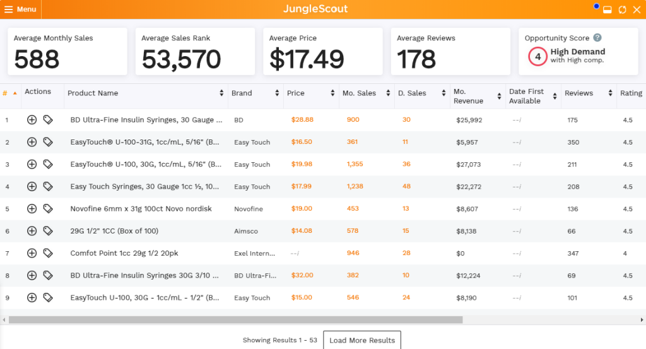Viewport: 646px width, 349px height.
Task: Open product Comfot Point 1cc 29g
Action: point(124,254)
